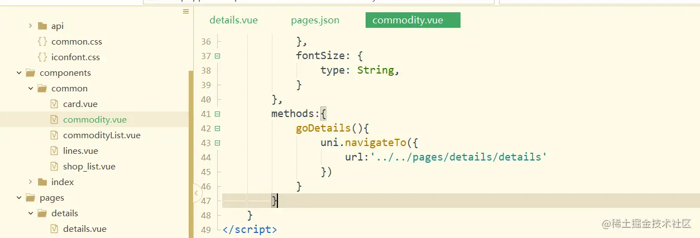Click line number 36 in gutter
The height and width of the screenshot is (238, 700).
pyautogui.click(x=205, y=42)
